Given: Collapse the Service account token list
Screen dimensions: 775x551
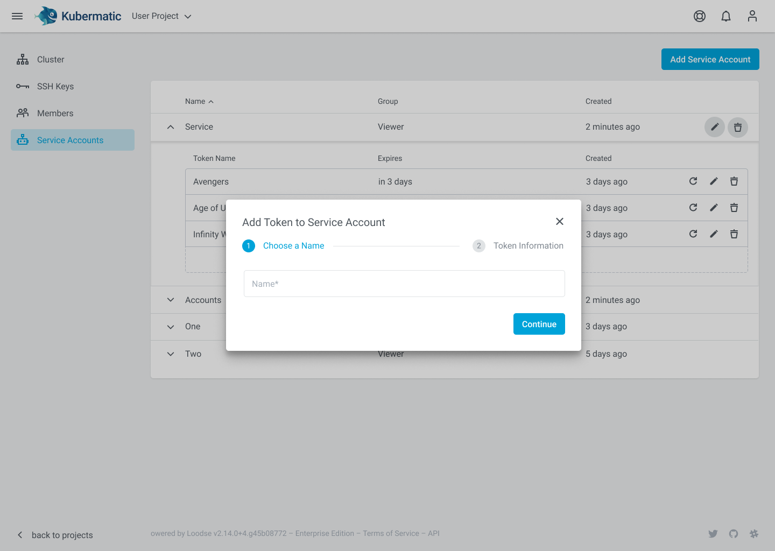Looking at the screenshot, I should [171, 126].
